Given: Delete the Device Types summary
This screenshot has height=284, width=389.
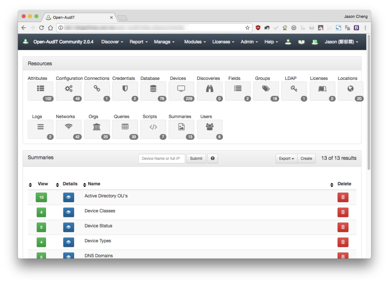Looking at the screenshot, I should click(x=343, y=242).
